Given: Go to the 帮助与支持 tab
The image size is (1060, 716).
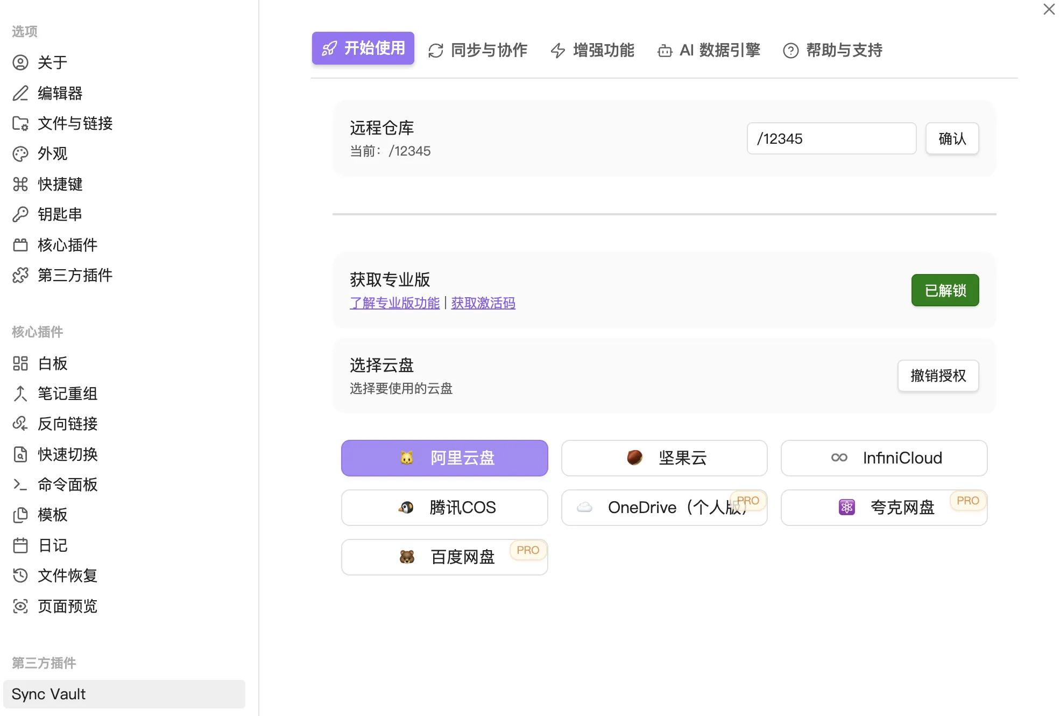Looking at the screenshot, I should click(833, 51).
